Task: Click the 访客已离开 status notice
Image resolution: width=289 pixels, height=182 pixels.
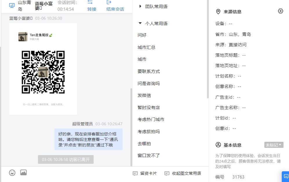Action: pyautogui.click(x=66, y=159)
